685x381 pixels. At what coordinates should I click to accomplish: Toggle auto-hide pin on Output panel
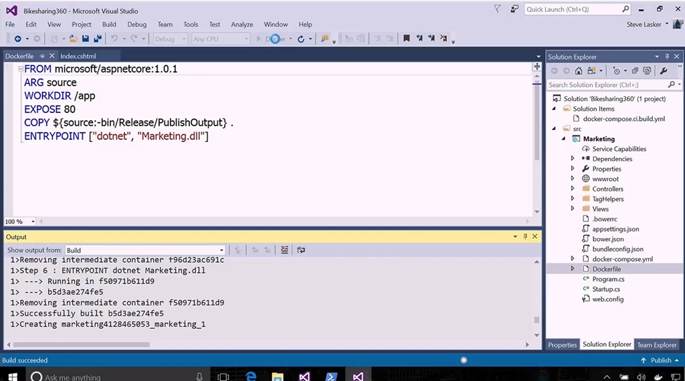(x=525, y=237)
